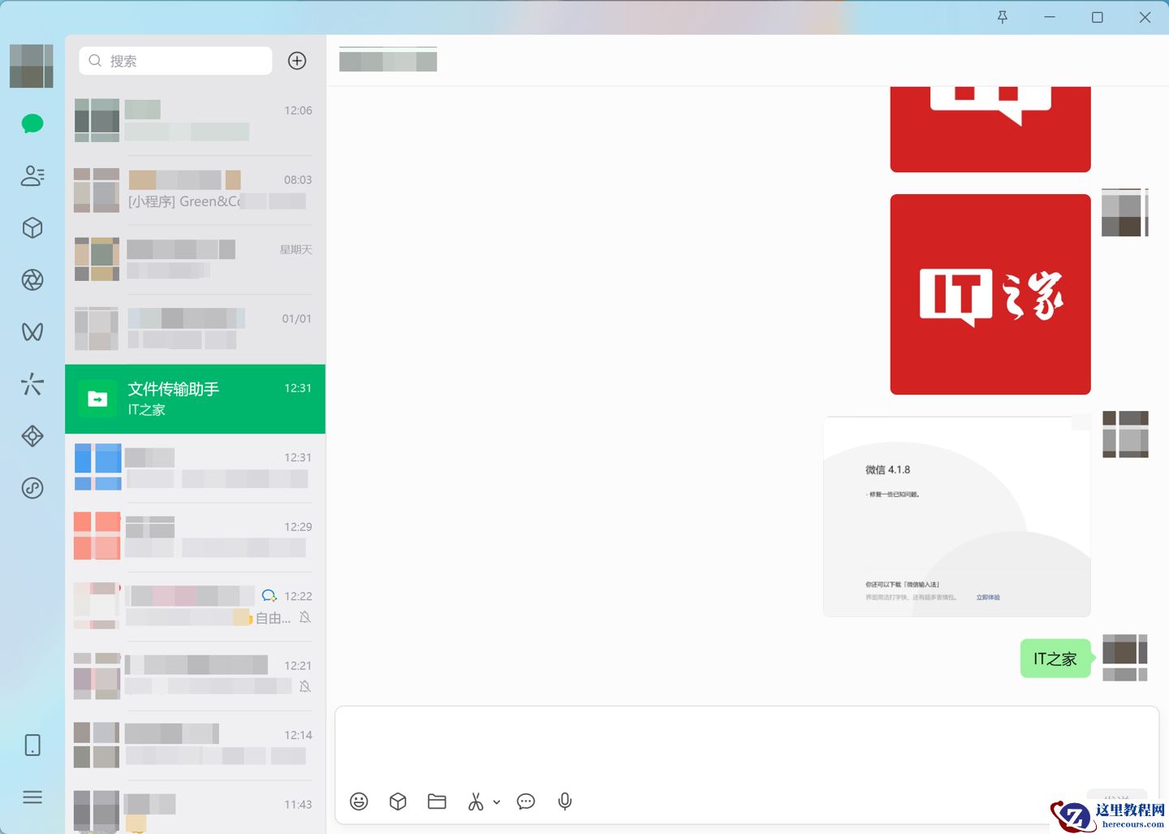This screenshot has width=1169, height=834.
Task: Open the 12:31 conversation with the blue avatar
Action: pyautogui.click(x=196, y=468)
